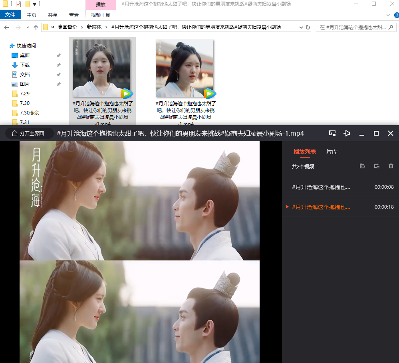
Task: Open 桌面 in the navigation pane
Action: point(25,55)
